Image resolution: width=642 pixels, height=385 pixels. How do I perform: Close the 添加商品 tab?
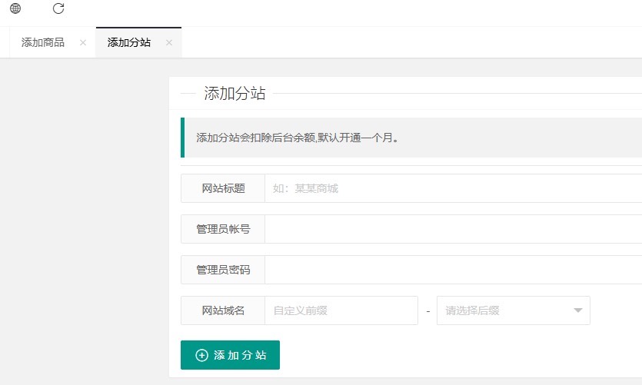[83, 43]
